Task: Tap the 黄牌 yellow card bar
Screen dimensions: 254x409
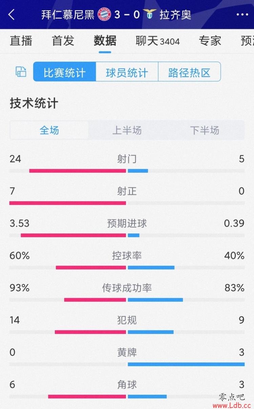Action: coord(127,364)
